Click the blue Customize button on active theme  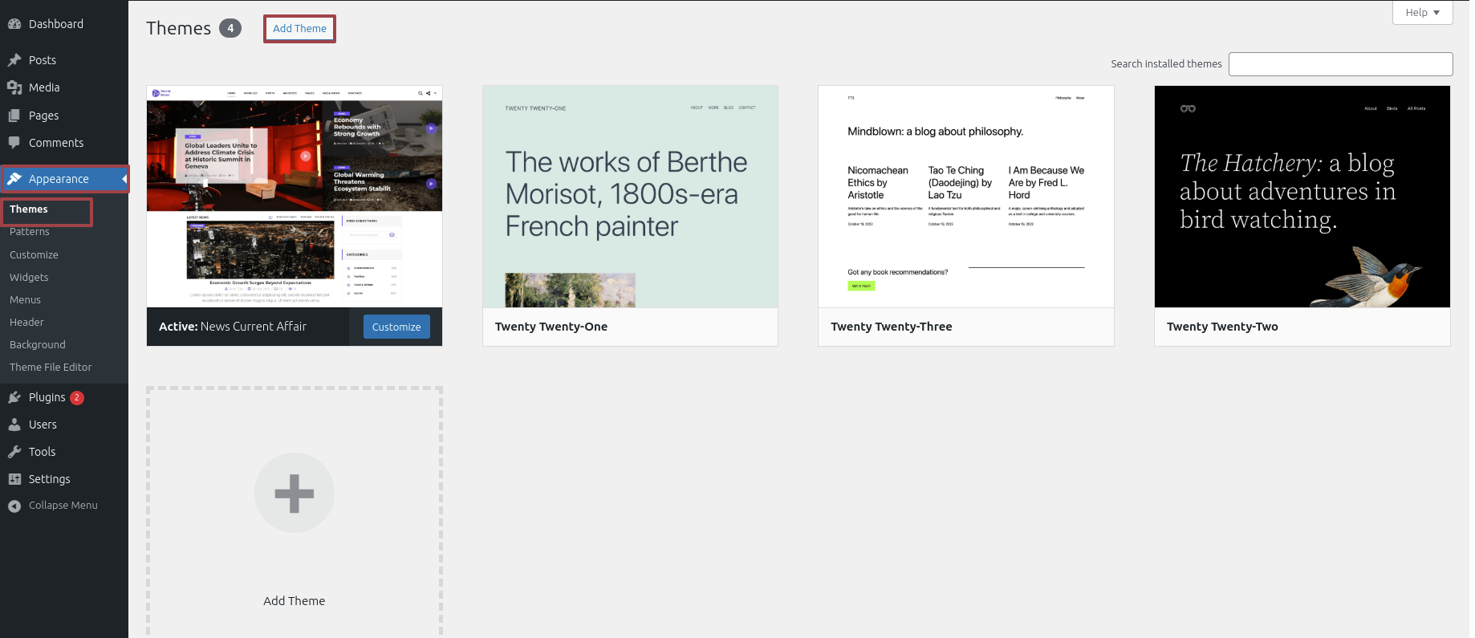point(396,327)
